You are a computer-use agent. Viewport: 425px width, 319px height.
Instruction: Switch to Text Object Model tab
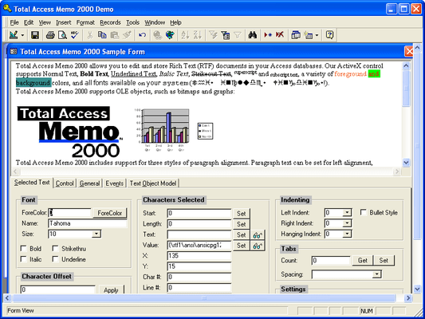153,183
